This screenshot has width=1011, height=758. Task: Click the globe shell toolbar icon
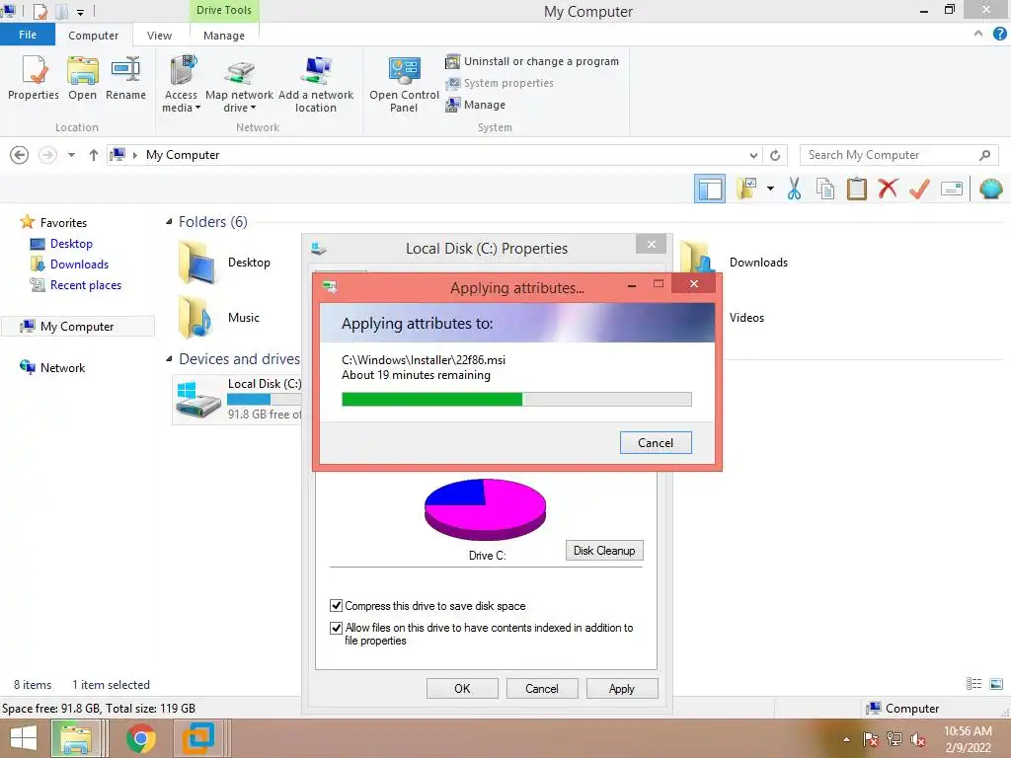(991, 189)
